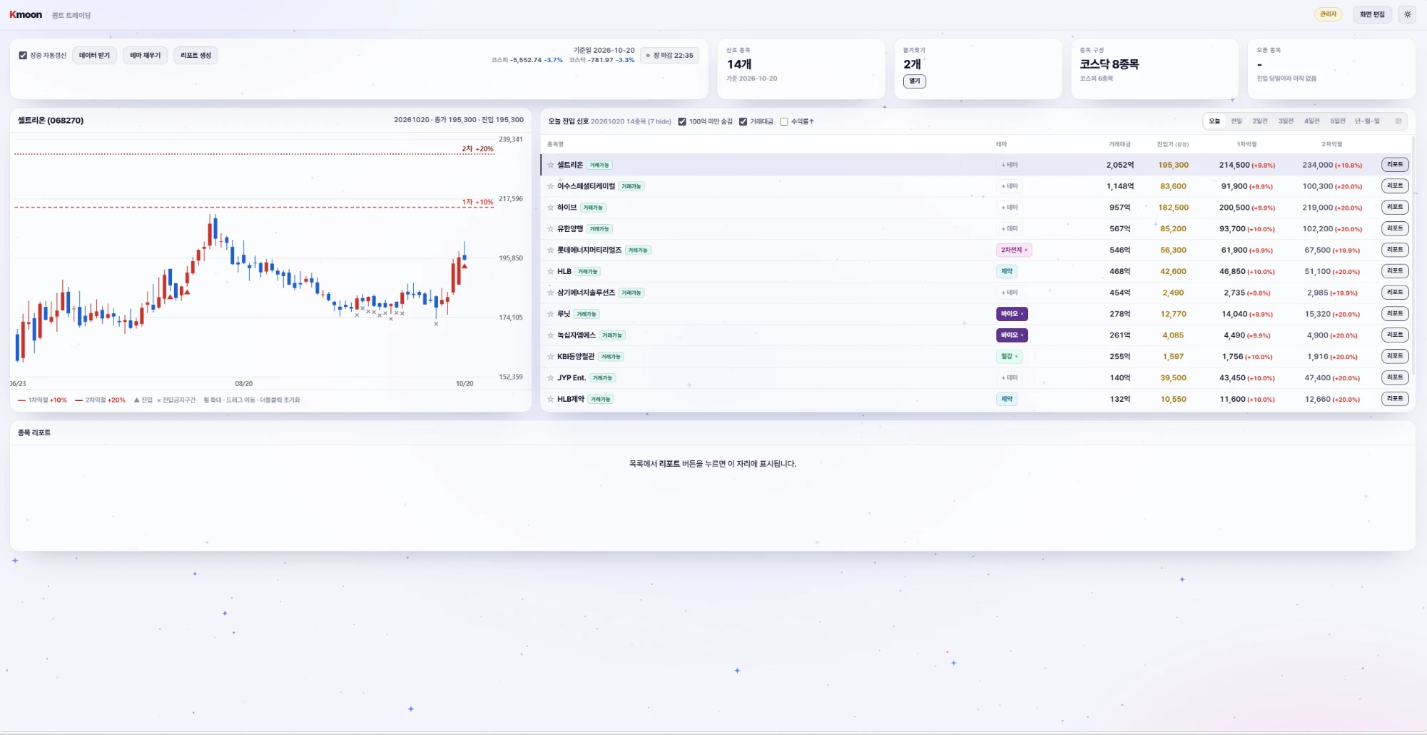The width and height of the screenshot is (1427, 735).
Task: Open the 철강 theme tag on KBI동양철관
Action: pyautogui.click(x=1009, y=357)
